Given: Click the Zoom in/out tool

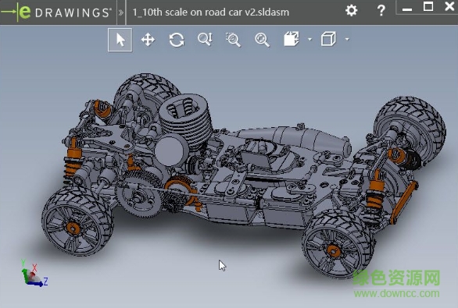Looking at the screenshot, I should [205, 39].
